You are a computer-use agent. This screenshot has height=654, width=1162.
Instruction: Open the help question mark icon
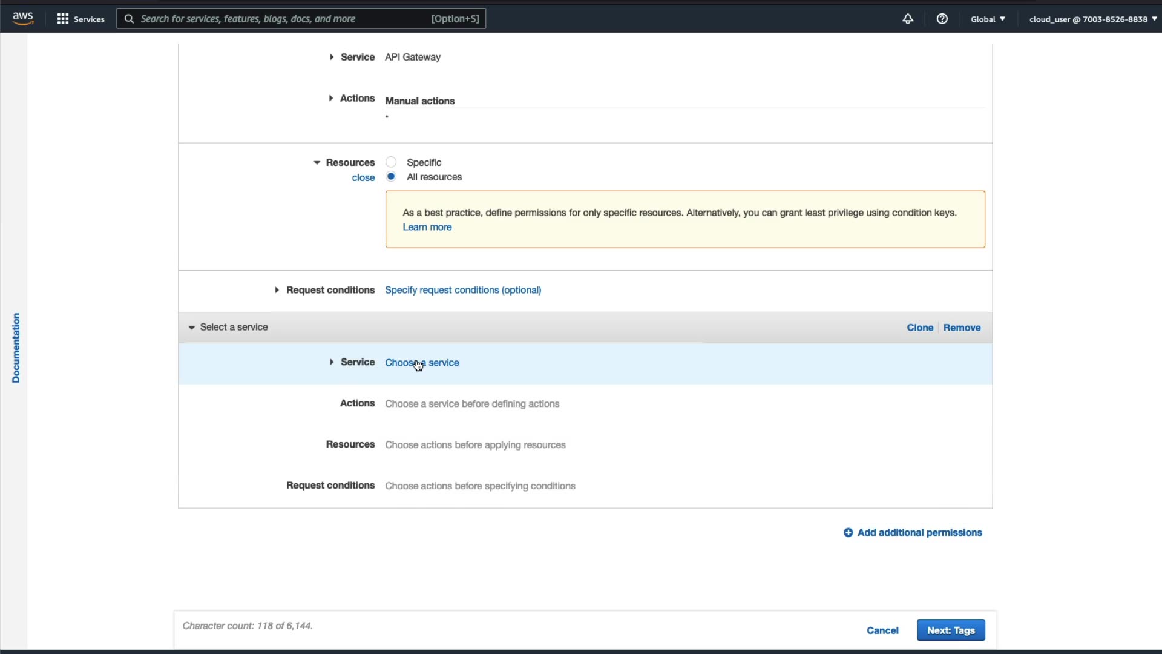tap(942, 19)
